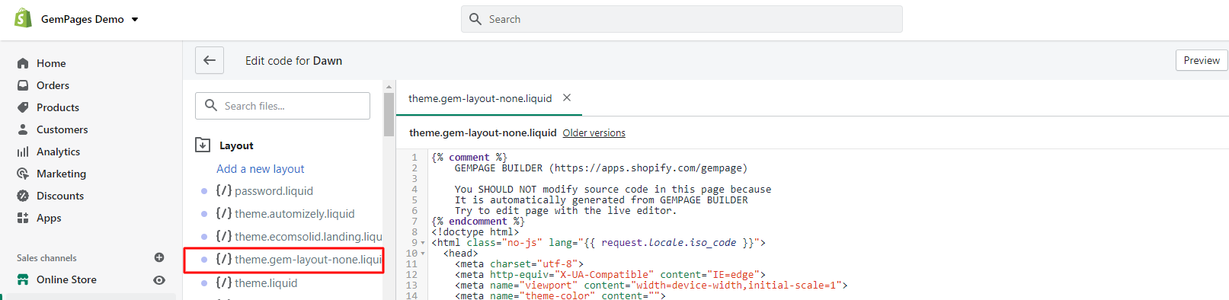
Task: Click the "Edit code for Dawn" heading
Action: pos(293,61)
